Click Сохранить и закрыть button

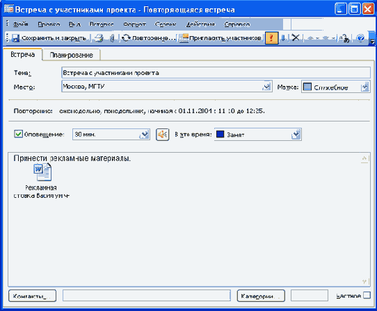[x=49, y=38]
